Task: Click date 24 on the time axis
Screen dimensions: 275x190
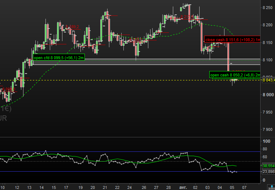Action: [130, 187]
